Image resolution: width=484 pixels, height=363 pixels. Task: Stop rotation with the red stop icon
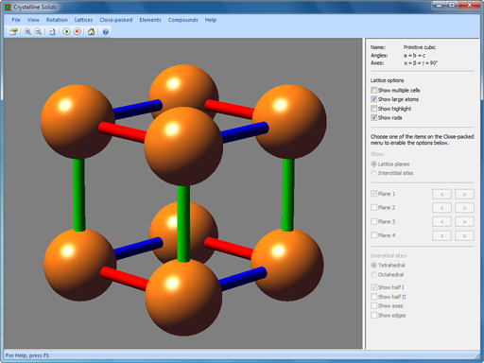pos(78,31)
